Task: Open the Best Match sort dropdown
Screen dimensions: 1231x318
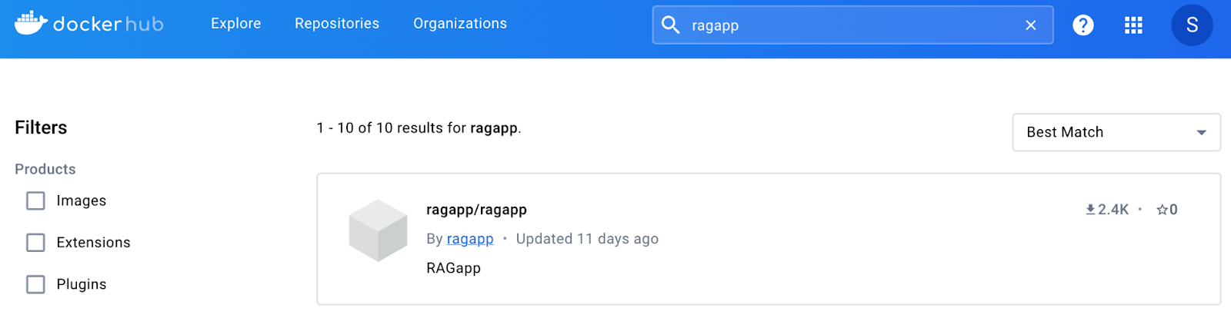Action: pos(1116,132)
